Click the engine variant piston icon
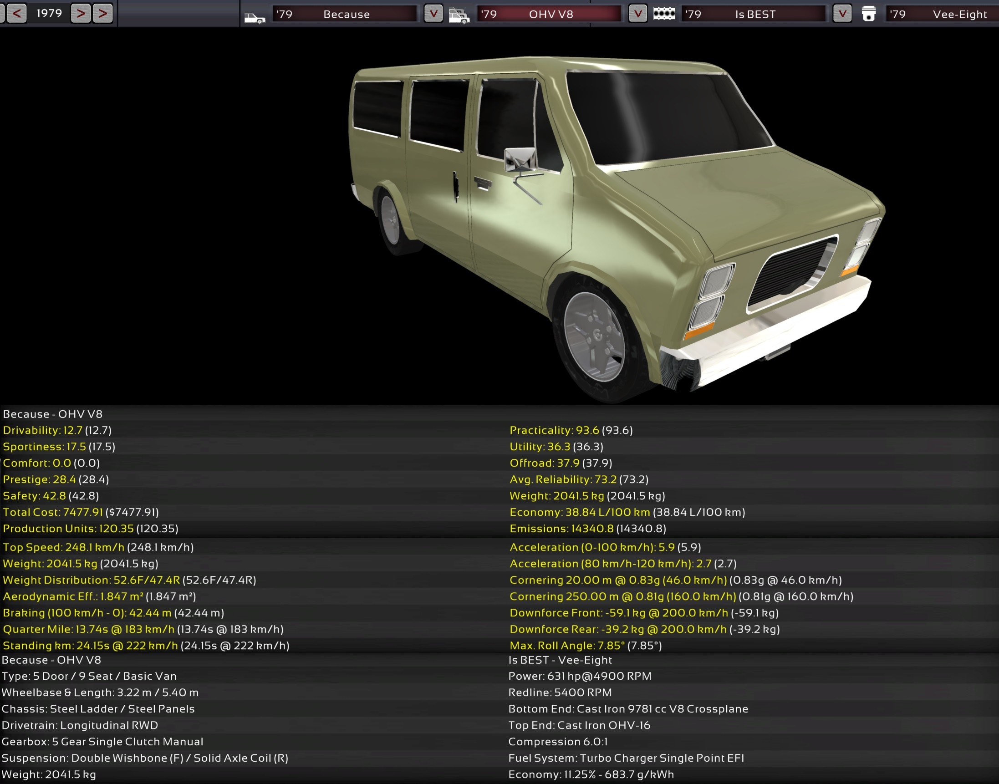Image resolution: width=999 pixels, height=784 pixels. pos(868,14)
